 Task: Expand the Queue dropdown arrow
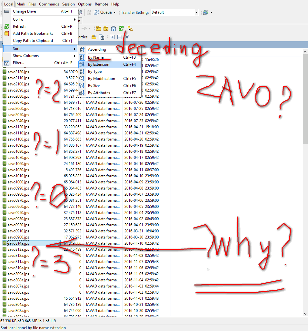coord(114,13)
